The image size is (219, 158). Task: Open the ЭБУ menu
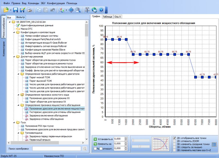point(43,3)
